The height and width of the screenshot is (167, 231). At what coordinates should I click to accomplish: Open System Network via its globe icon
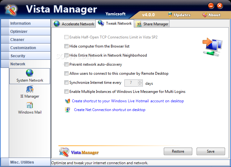click(x=30, y=73)
